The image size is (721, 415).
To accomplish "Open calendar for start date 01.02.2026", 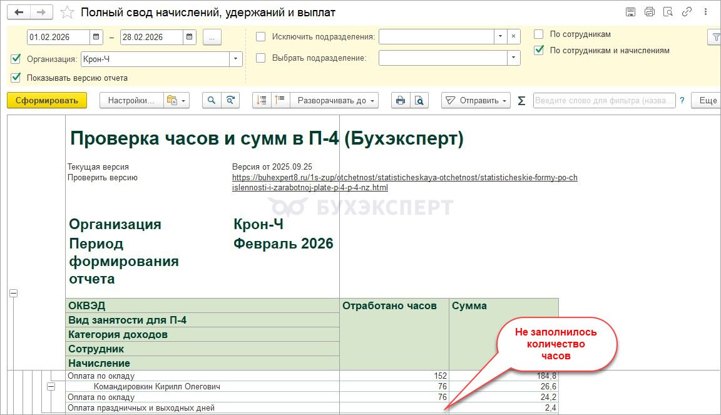I will click(x=96, y=37).
